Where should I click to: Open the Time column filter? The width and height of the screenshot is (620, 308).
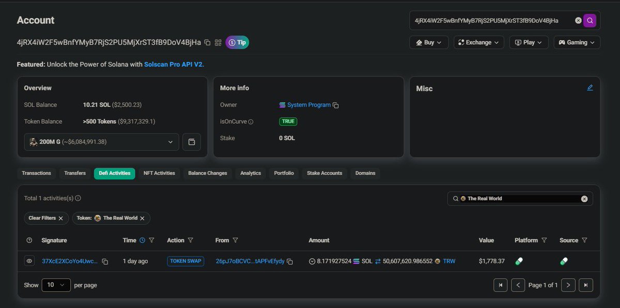point(151,240)
